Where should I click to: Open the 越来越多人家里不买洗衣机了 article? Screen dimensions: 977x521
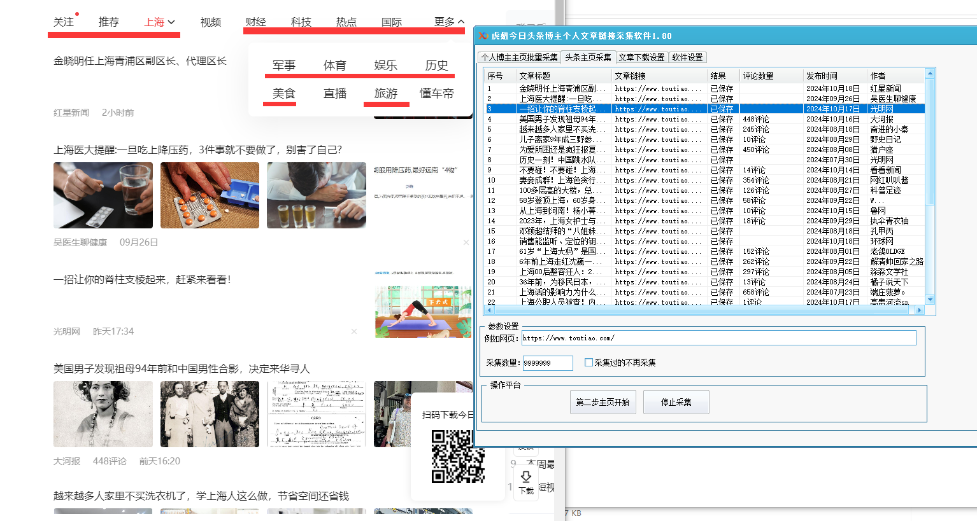pyautogui.click(x=201, y=496)
